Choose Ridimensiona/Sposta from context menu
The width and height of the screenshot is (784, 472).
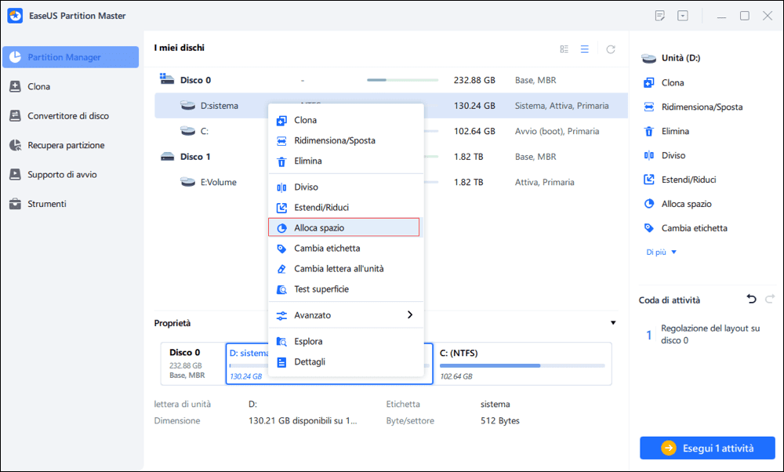tap(346, 140)
